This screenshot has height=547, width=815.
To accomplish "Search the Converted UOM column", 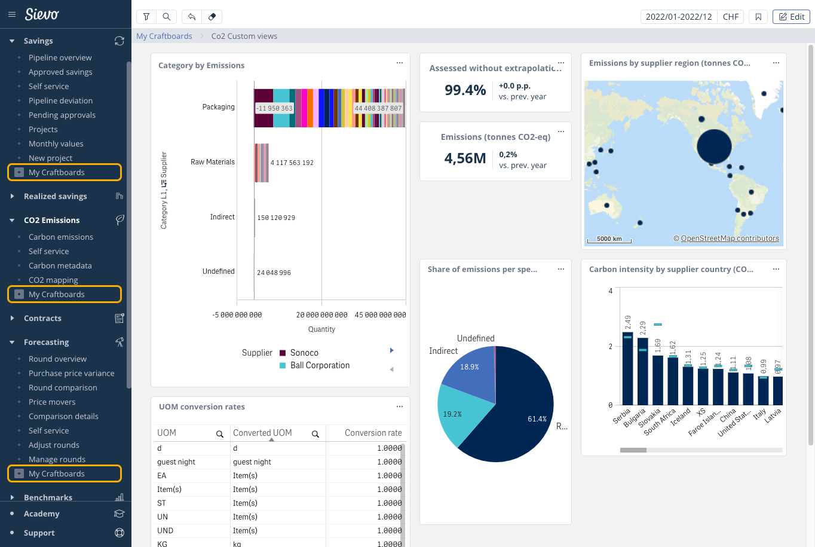I will coord(315,434).
